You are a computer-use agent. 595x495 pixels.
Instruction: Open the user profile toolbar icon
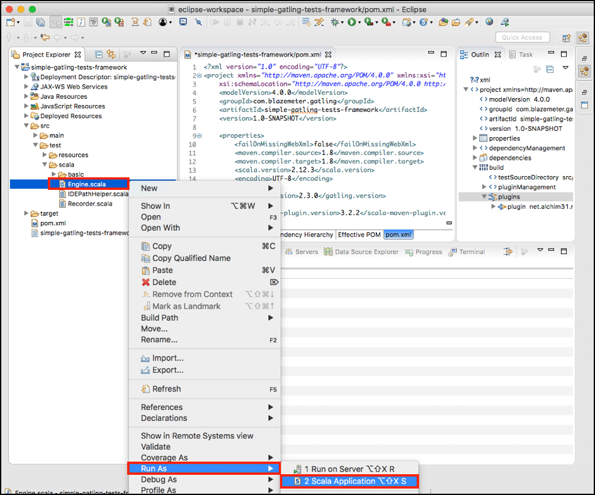[163, 22]
